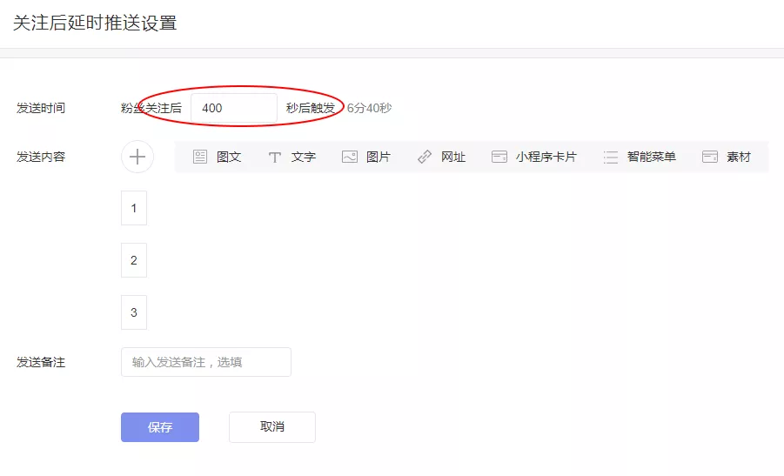The height and width of the screenshot is (476, 784).
Task: Click the 发送内容 label
Action: pos(41,157)
